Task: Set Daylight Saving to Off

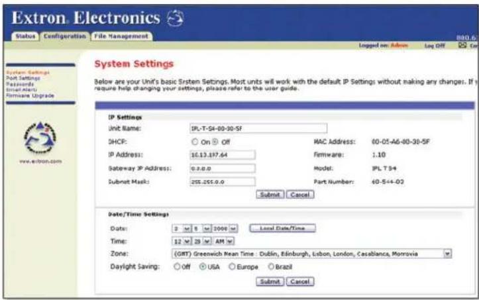Action: coord(177,267)
